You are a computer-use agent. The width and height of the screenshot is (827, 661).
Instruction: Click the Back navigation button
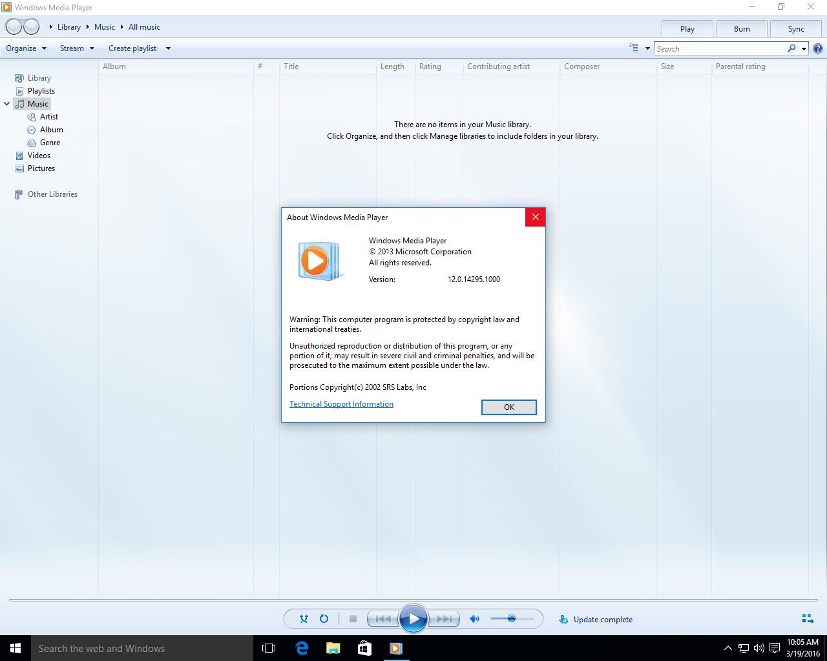[x=14, y=26]
